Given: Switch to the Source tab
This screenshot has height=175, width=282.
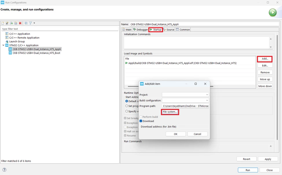Looking at the screenshot, I should click(169, 30).
